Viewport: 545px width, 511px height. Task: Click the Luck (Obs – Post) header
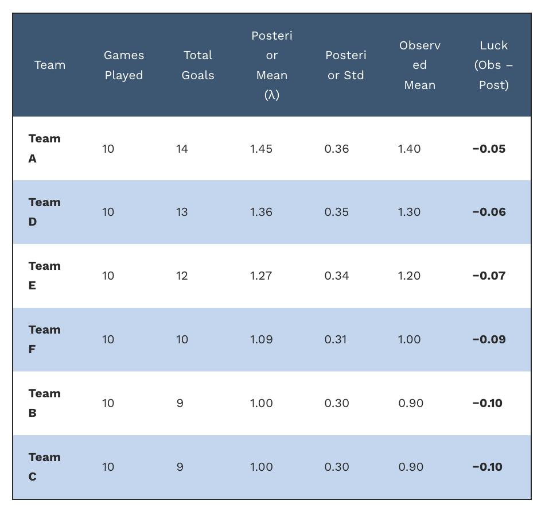[x=493, y=65]
